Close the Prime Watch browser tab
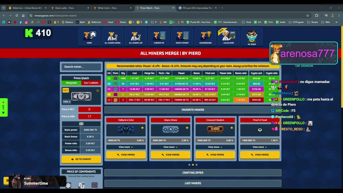Screen dimensions: 343x193 coord(173,8)
